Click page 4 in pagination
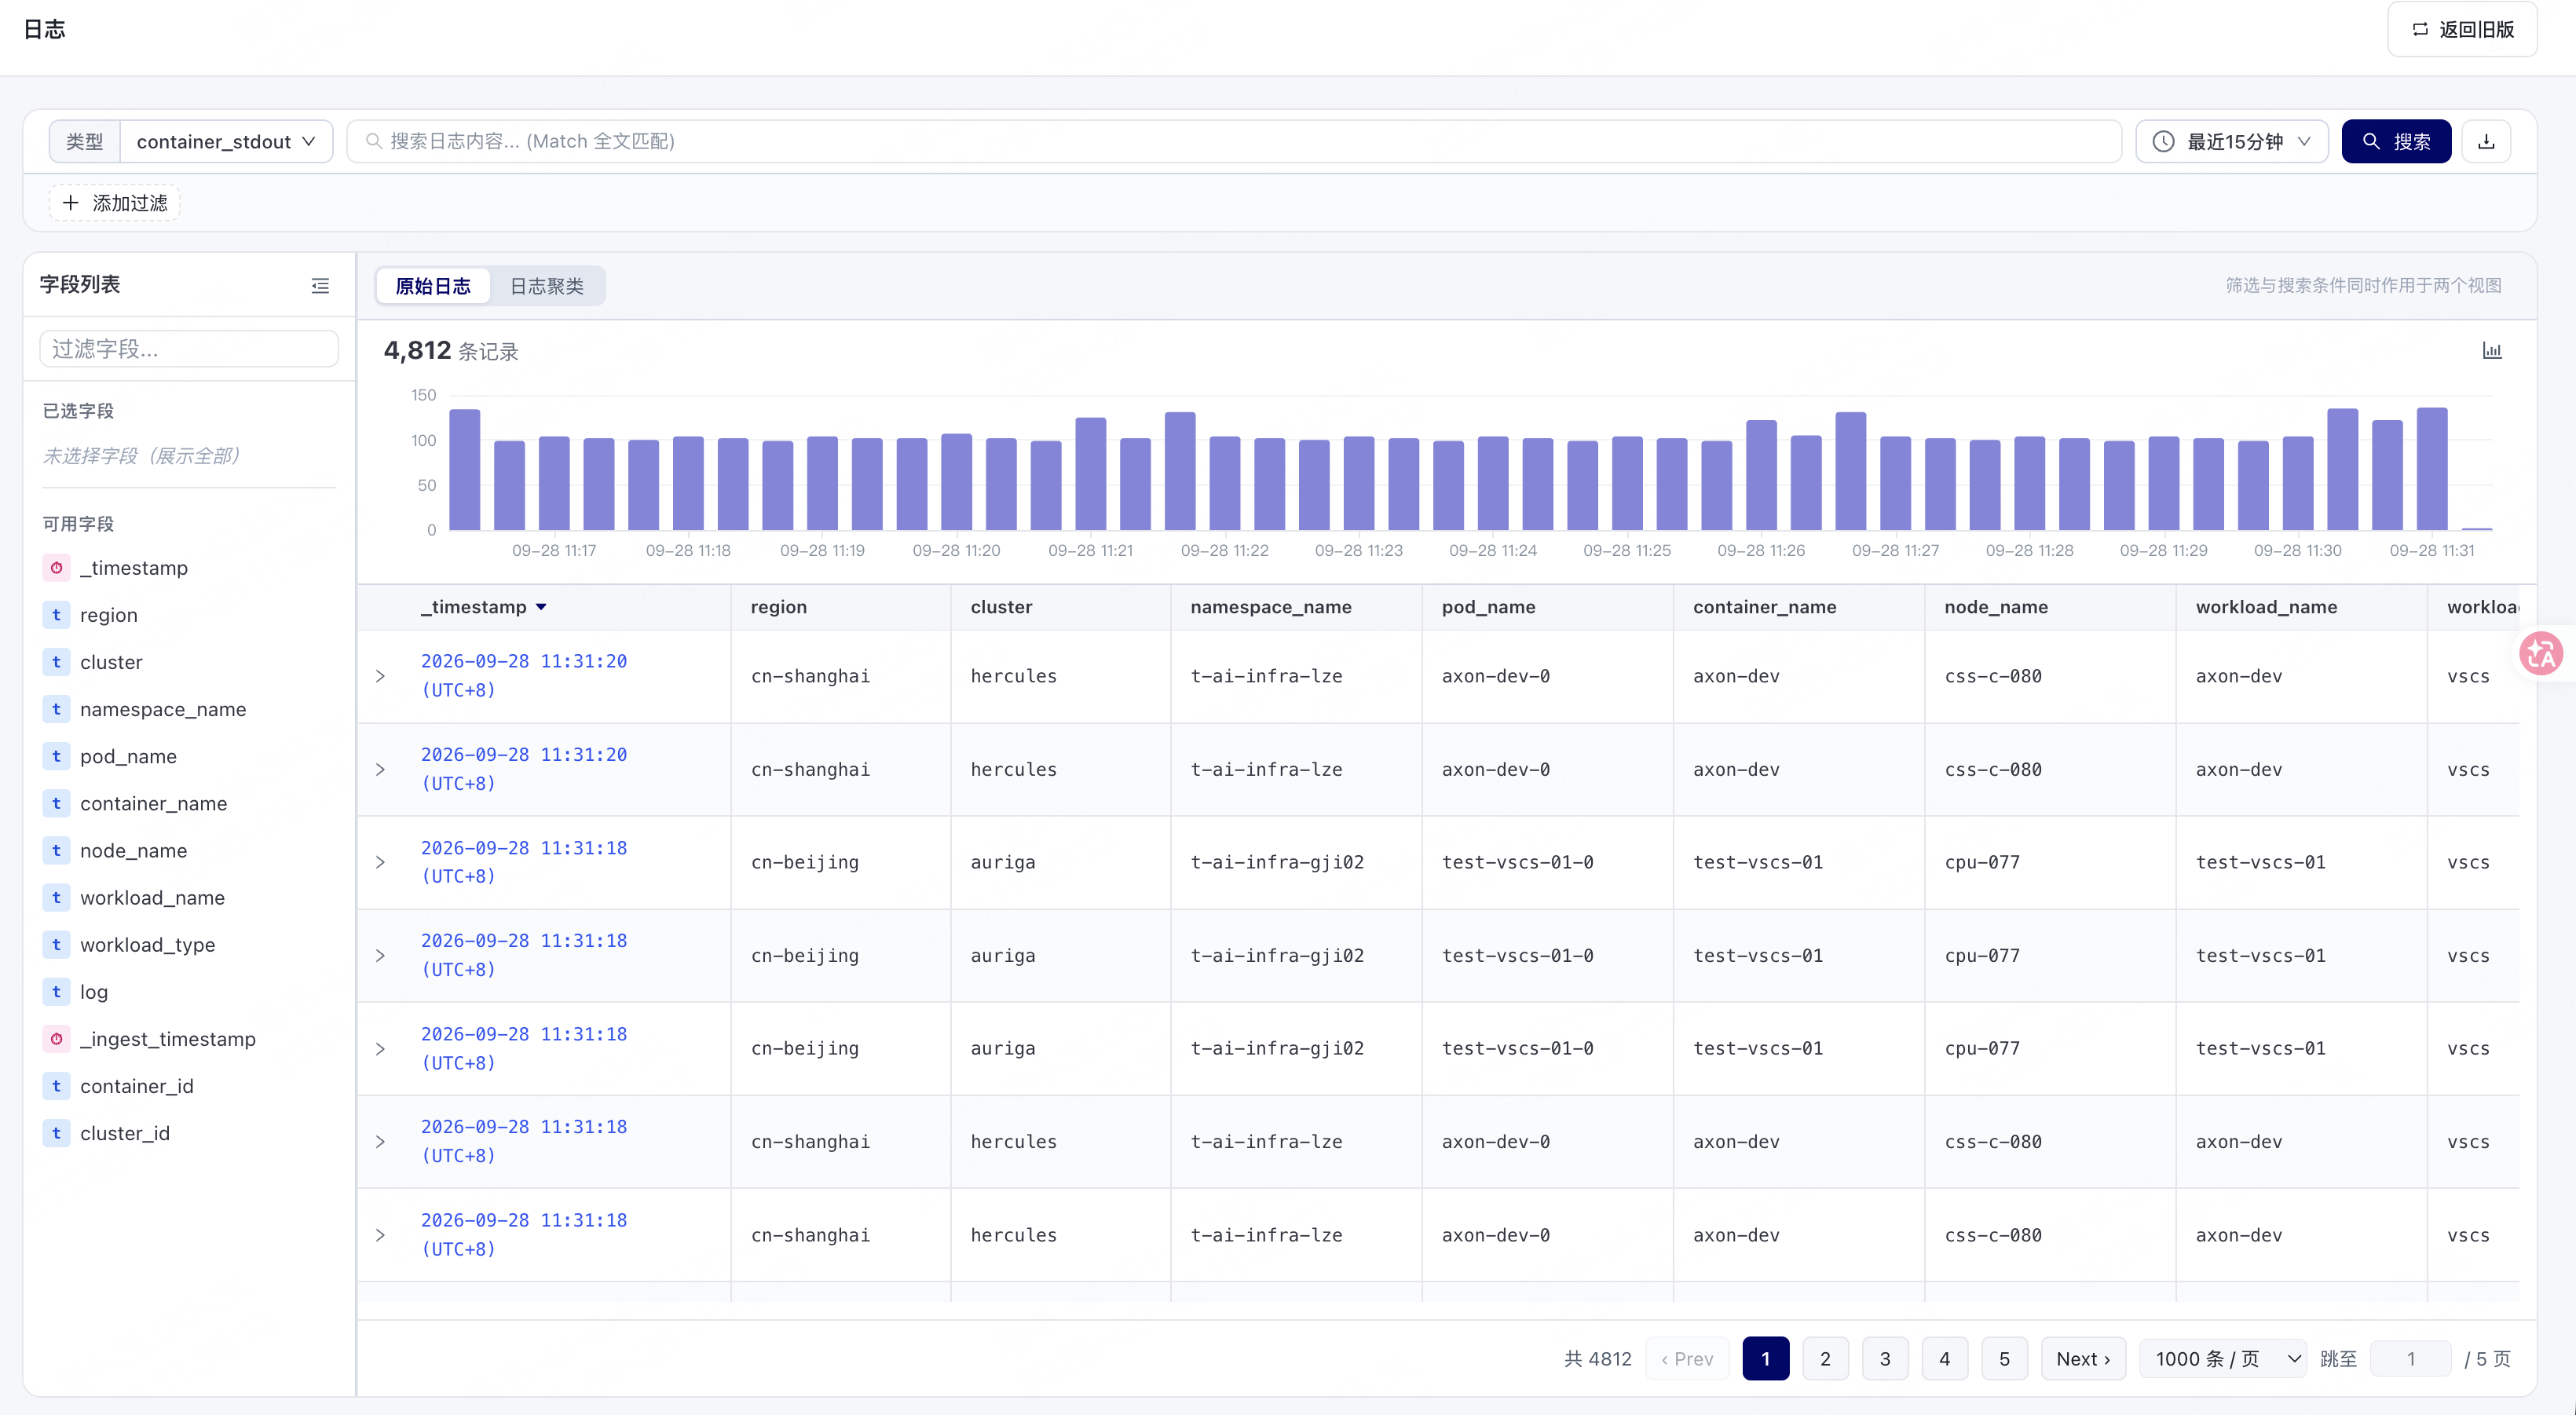 [1944, 1359]
